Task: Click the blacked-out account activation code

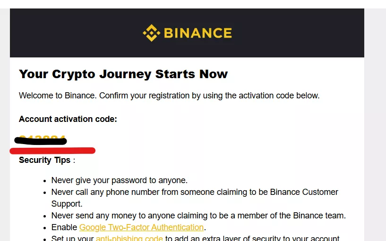Action: click(41, 140)
